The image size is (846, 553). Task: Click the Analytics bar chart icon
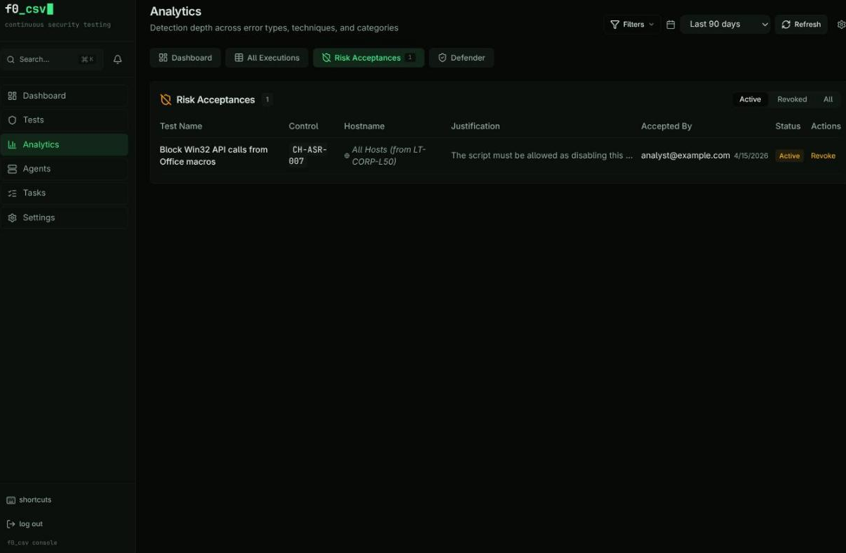point(12,145)
